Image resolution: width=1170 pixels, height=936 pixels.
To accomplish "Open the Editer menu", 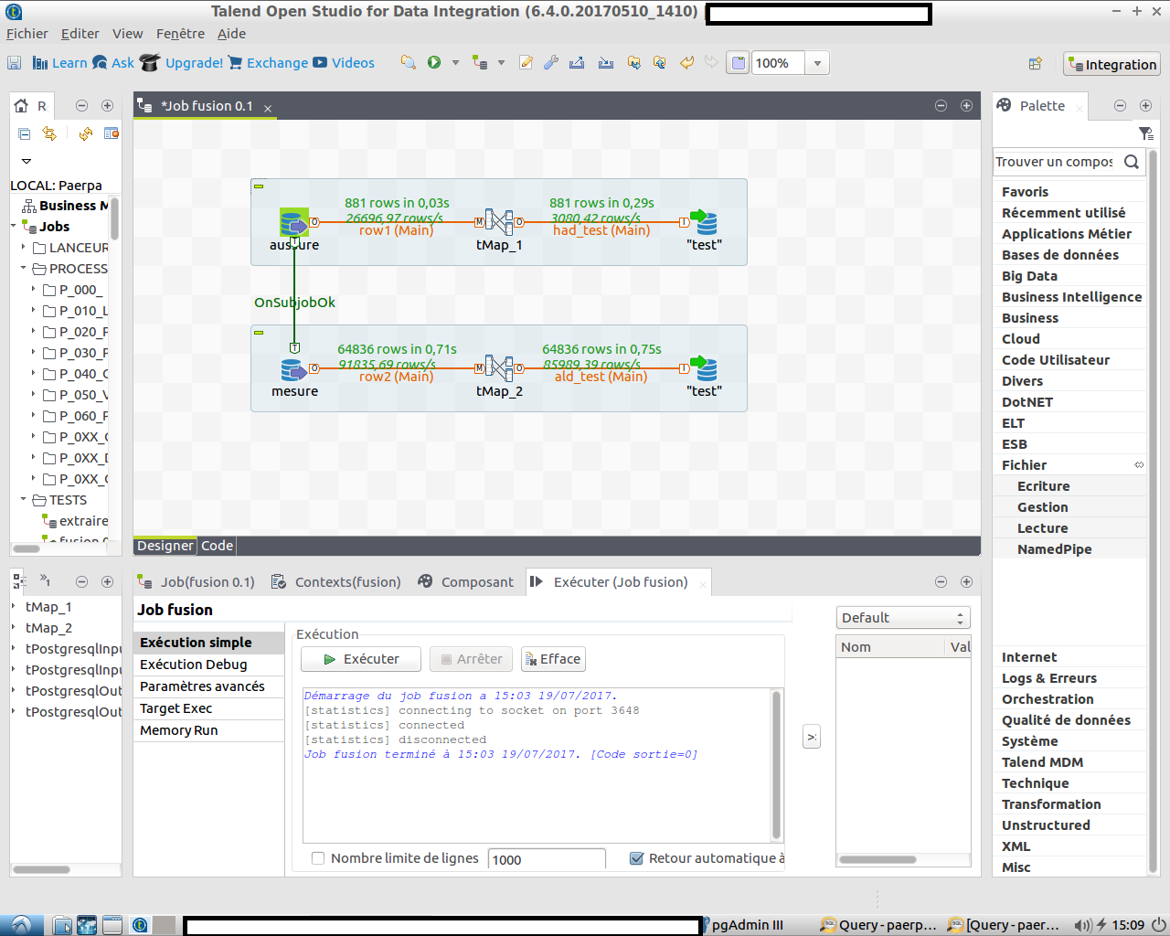I will tap(80, 34).
